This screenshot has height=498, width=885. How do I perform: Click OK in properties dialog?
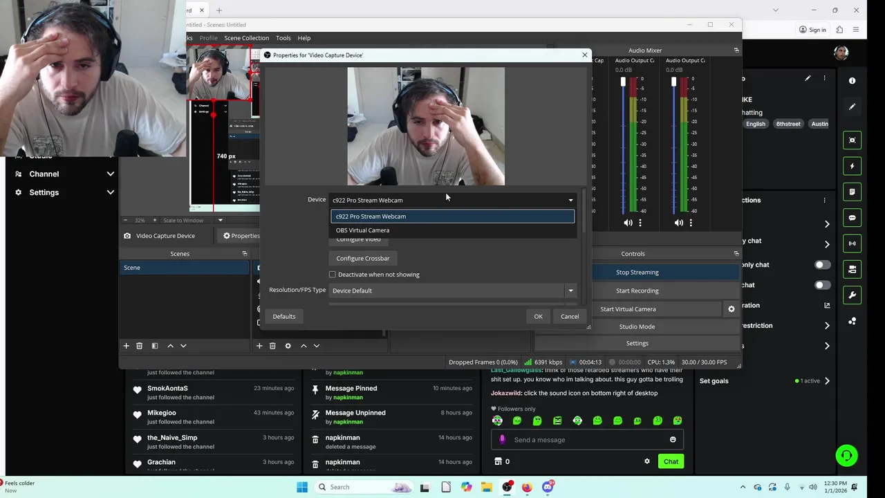[x=538, y=317]
